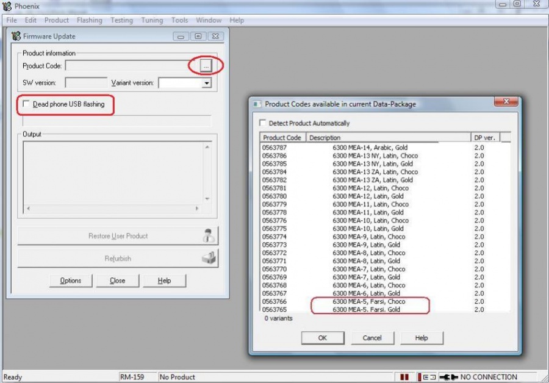The width and height of the screenshot is (549, 383).
Task: Open the Product menu
Action: click(56, 20)
